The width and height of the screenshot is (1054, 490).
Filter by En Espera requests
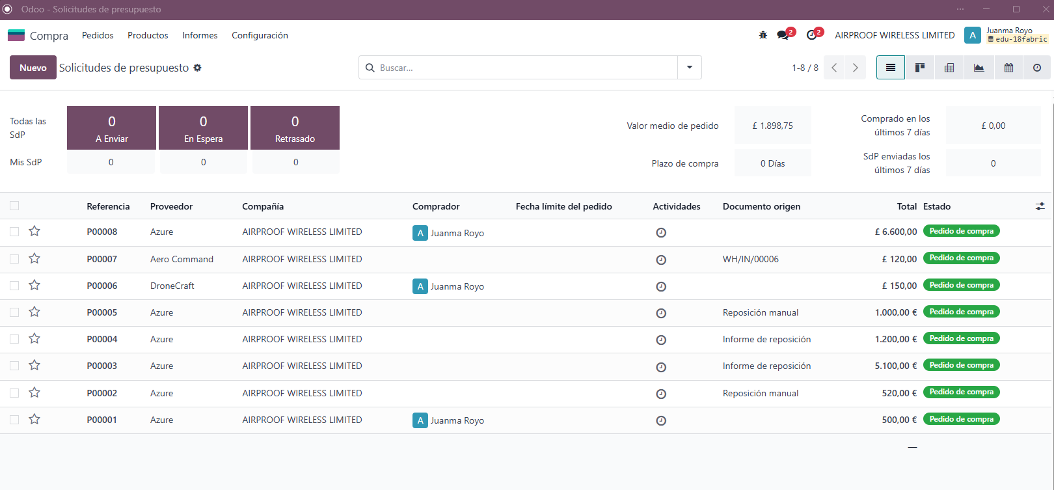[x=203, y=128]
